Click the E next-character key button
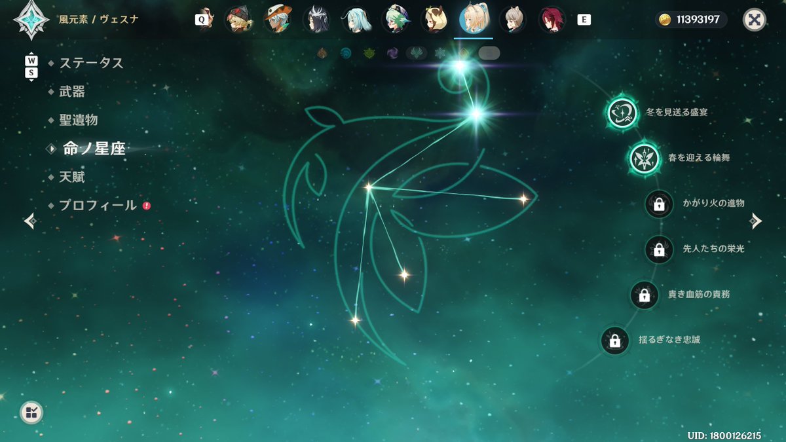This screenshot has height=442, width=786. [584, 20]
